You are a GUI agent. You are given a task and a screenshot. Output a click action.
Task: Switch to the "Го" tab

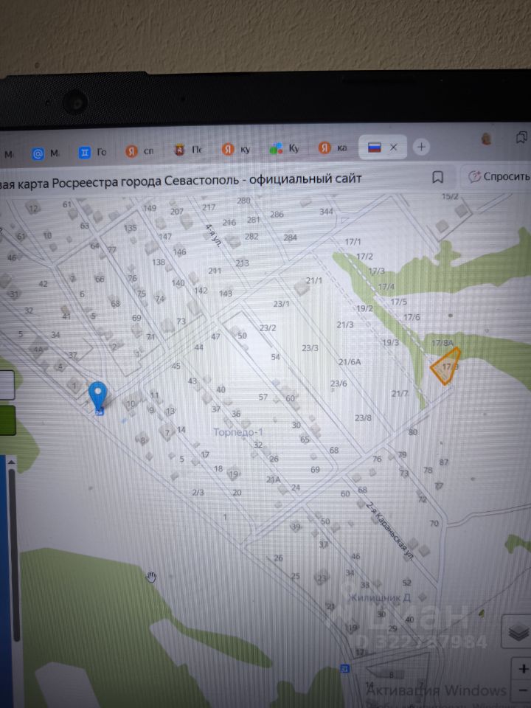pyautogui.click(x=93, y=152)
